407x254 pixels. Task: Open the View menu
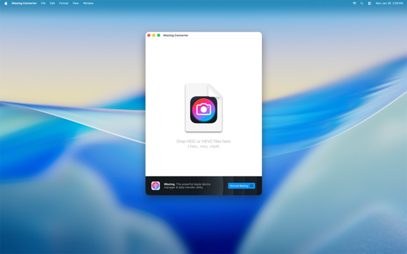point(76,3)
